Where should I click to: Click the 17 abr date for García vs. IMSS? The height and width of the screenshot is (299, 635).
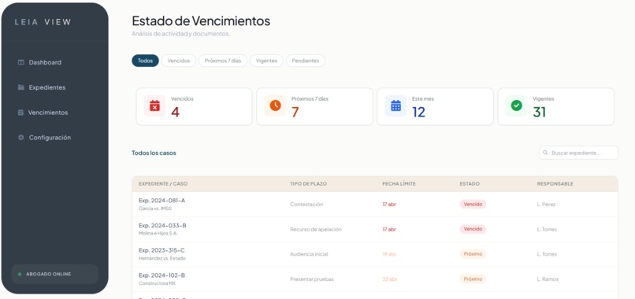389,205
